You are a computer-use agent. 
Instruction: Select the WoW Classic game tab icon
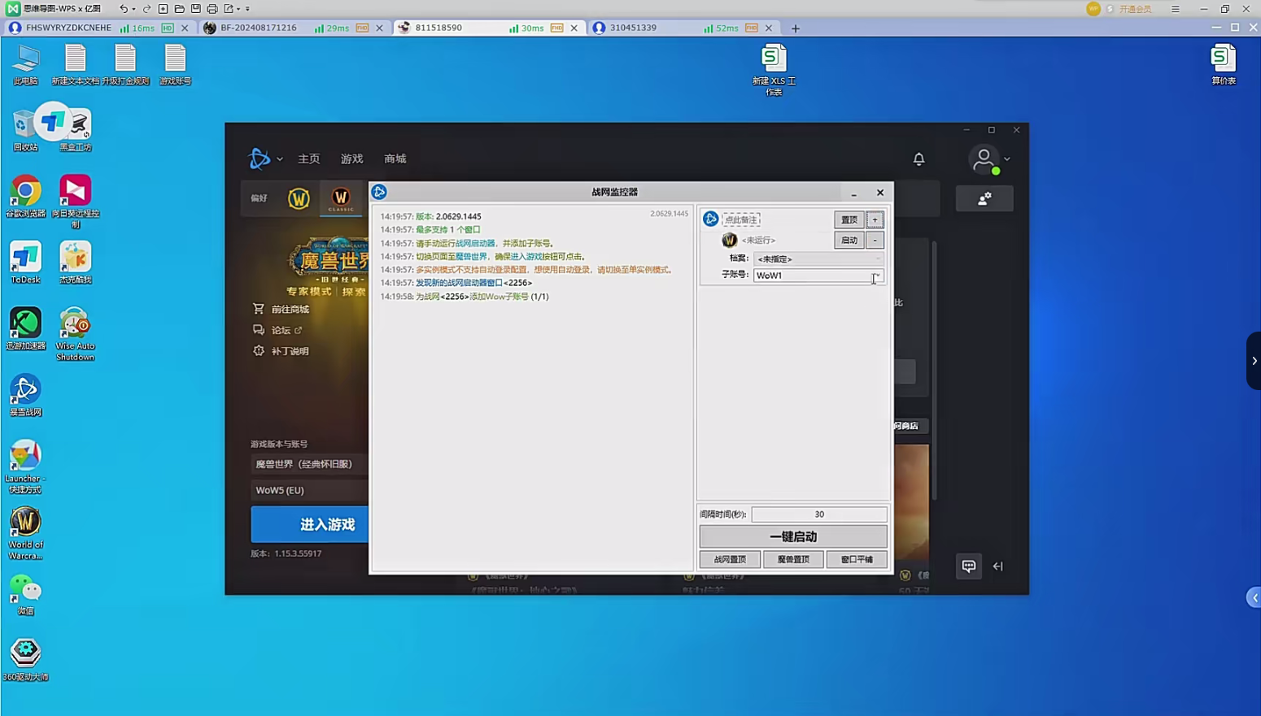341,198
